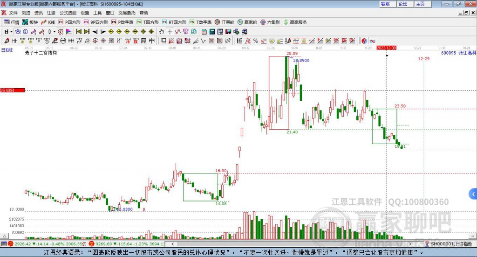Click the floppy disk save icon
This screenshot has height=257, width=477.
click(x=228, y=32)
